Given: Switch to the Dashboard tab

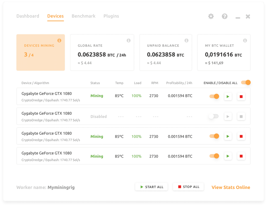Looking at the screenshot, I should (x=28, y=16).
